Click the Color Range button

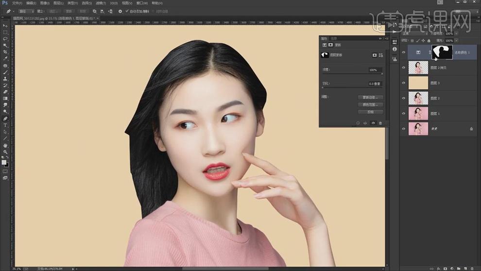point(370,104)
